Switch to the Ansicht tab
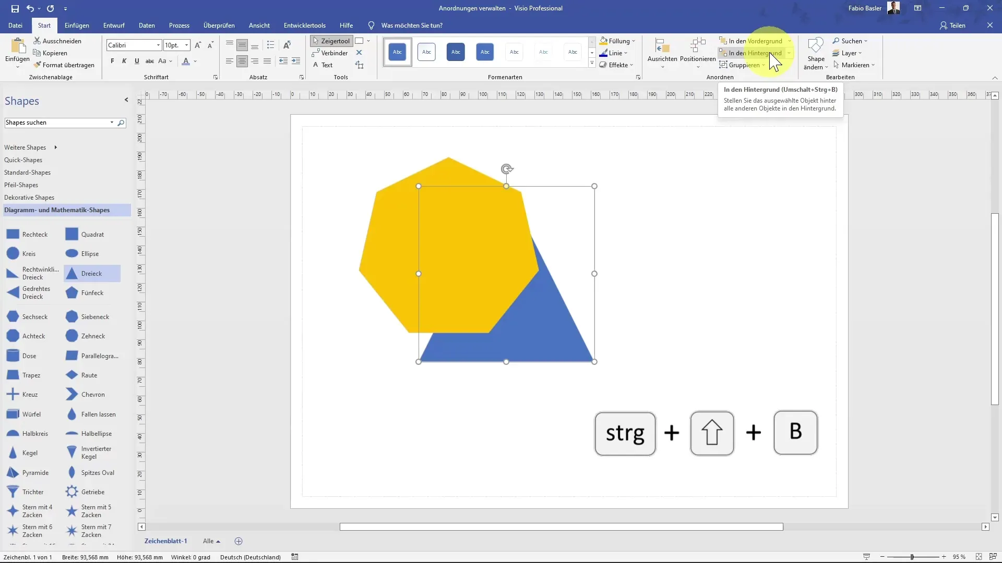 (259, 25)
